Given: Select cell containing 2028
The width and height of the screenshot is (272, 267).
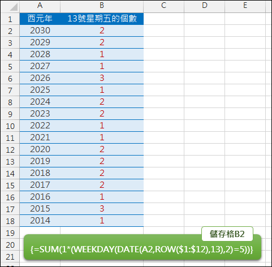Looking at the screenshot, I should pyautogui.click(x=40, y=54).
